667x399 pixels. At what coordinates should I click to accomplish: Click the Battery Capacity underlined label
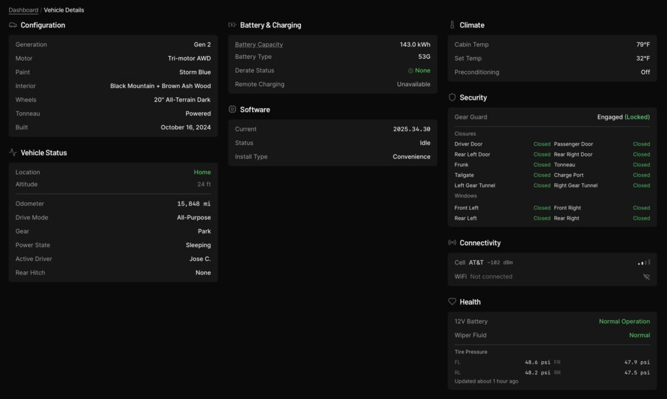(259, 44)
